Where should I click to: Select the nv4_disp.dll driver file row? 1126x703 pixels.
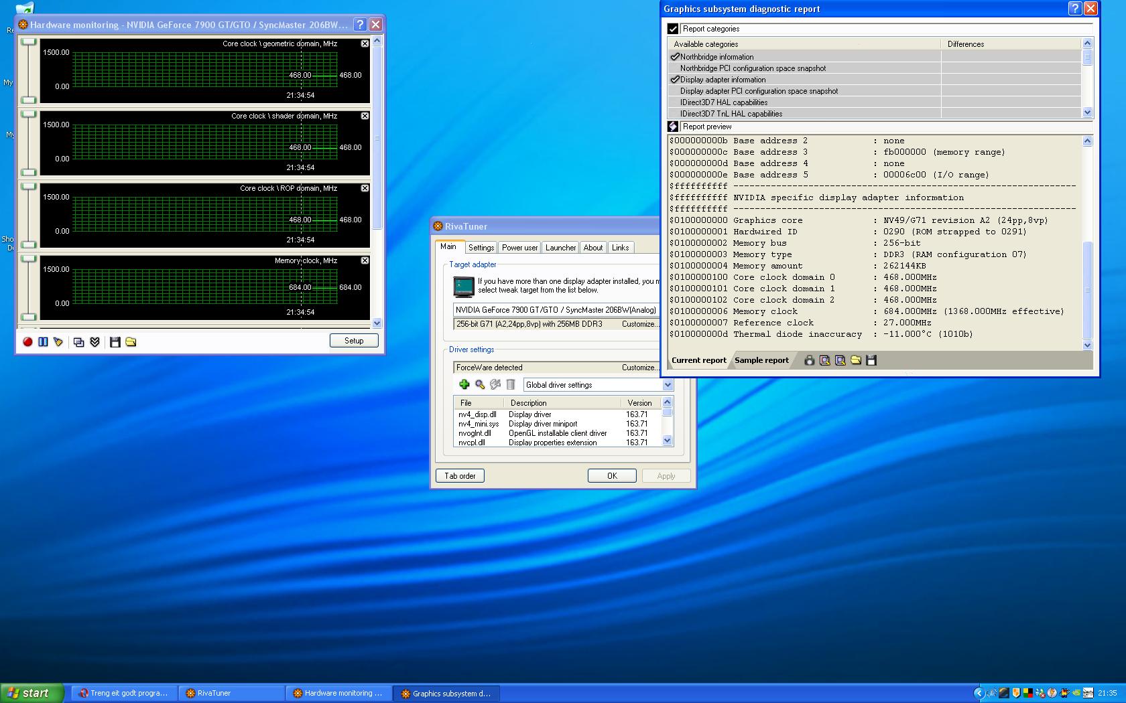tap(558, 414)
